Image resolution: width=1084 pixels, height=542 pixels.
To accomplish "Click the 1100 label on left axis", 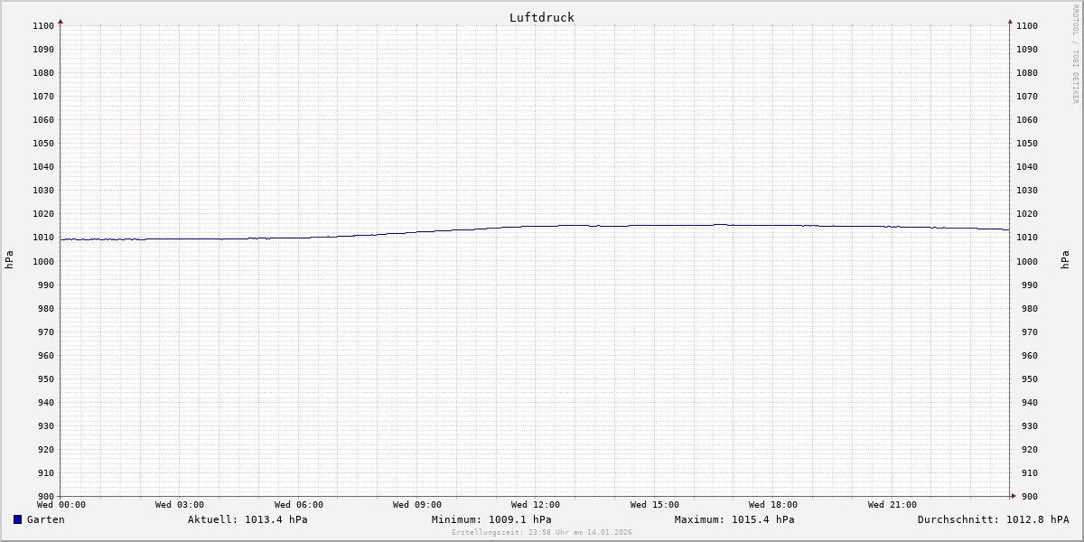I will click(42, 26).
